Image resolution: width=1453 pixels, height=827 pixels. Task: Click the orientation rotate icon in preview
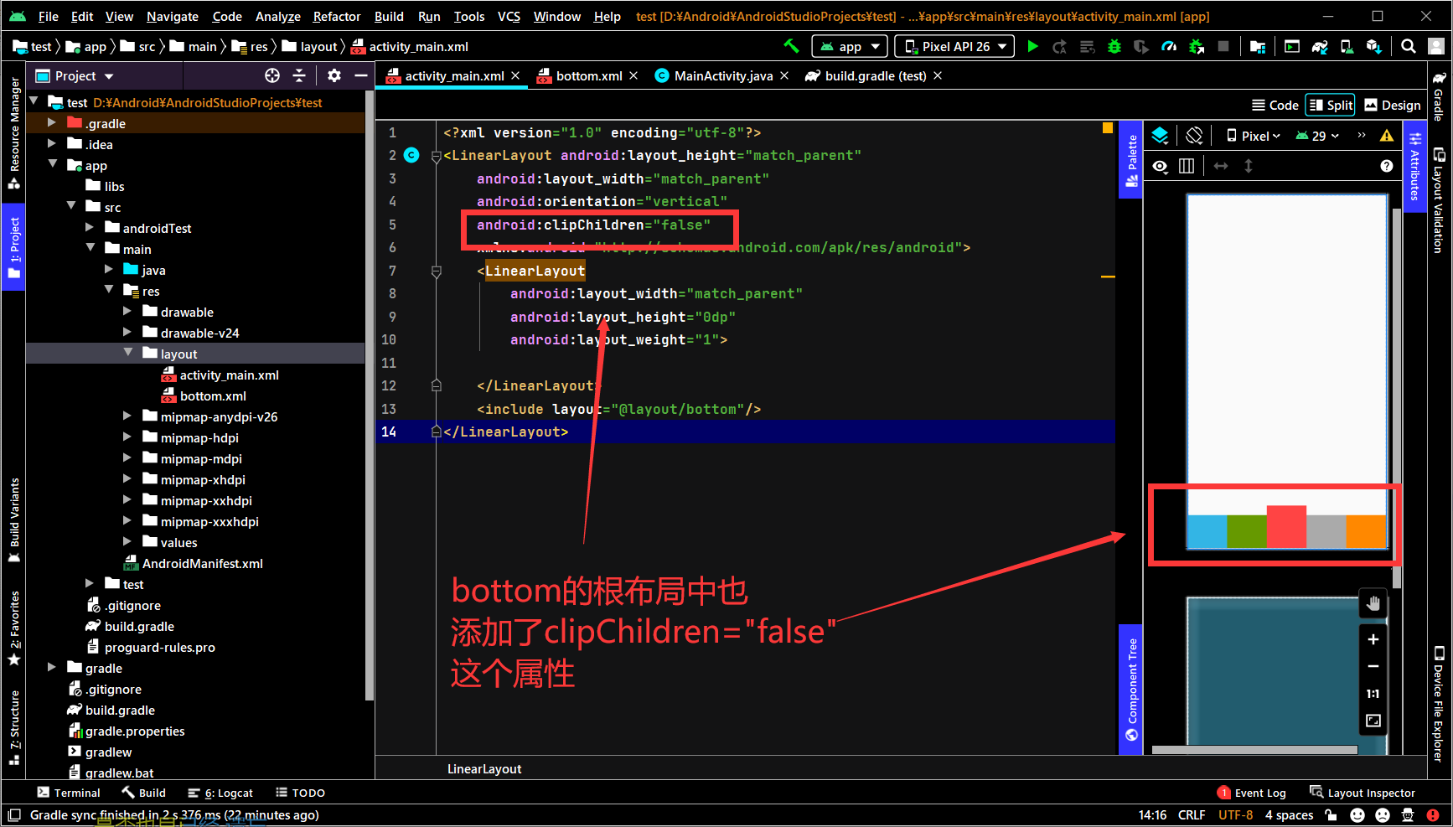coord(1195,135)
